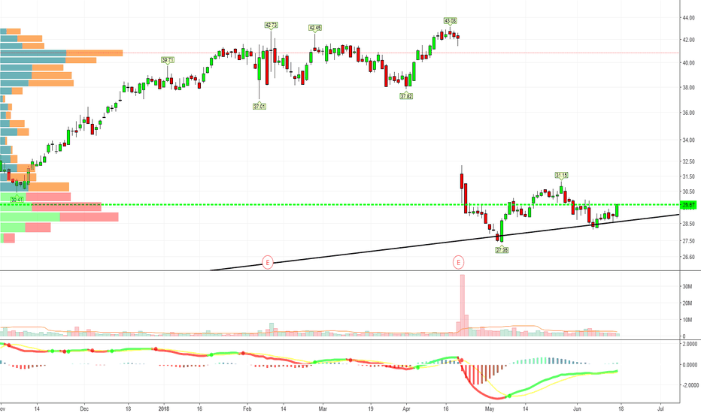Select the 2018 label on time axis

pos(164,408)
